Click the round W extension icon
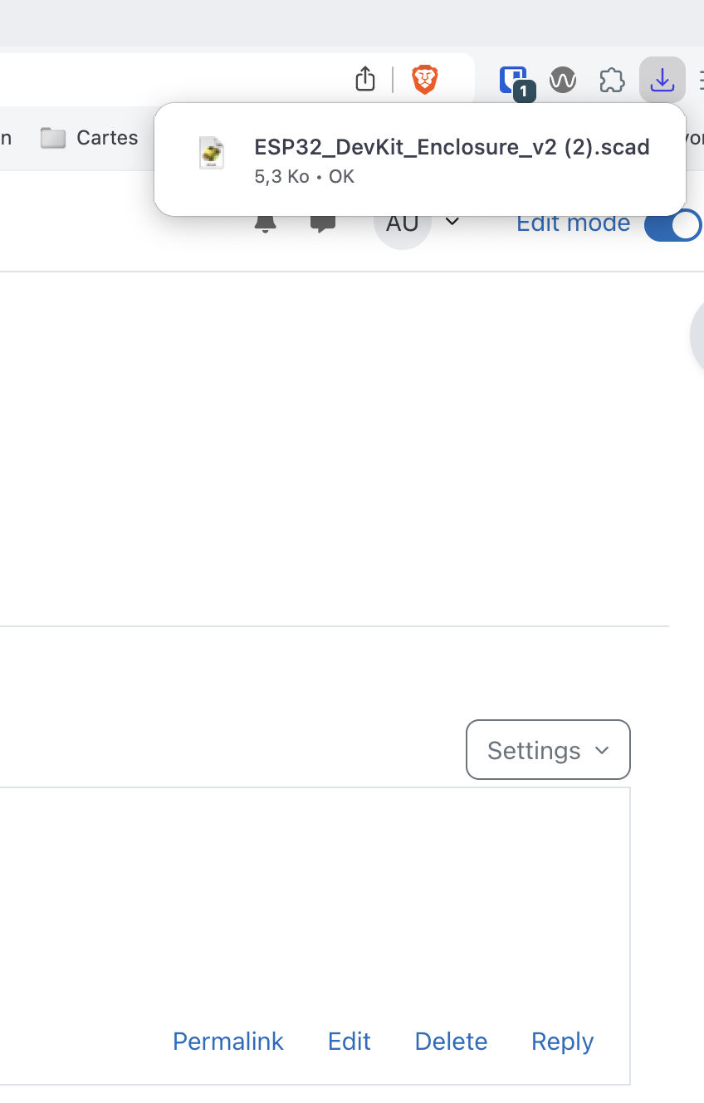Viewport: 704px width, 1103px height. (x=563, y=81)
